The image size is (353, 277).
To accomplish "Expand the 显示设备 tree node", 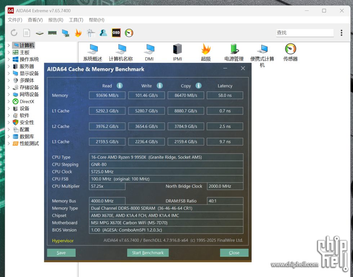I will click(x=9, y=73).
